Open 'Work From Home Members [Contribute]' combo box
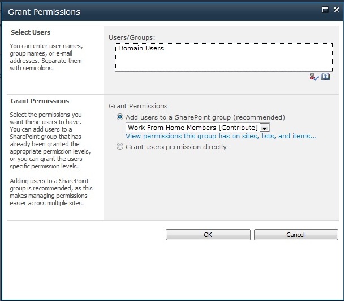Screen dimensions: 344x301 197,128
